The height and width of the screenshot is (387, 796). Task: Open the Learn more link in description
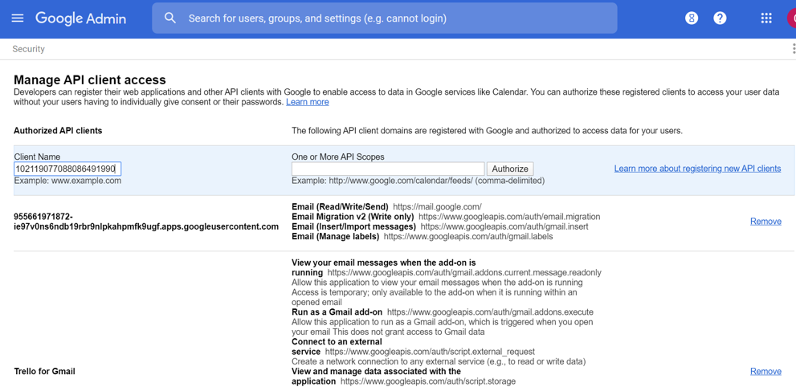[x=307, y=102]
